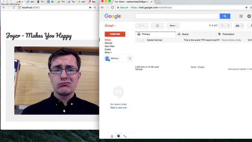Switch to the Primary tab
Screen dimensions: 252x142
point(155,34)
